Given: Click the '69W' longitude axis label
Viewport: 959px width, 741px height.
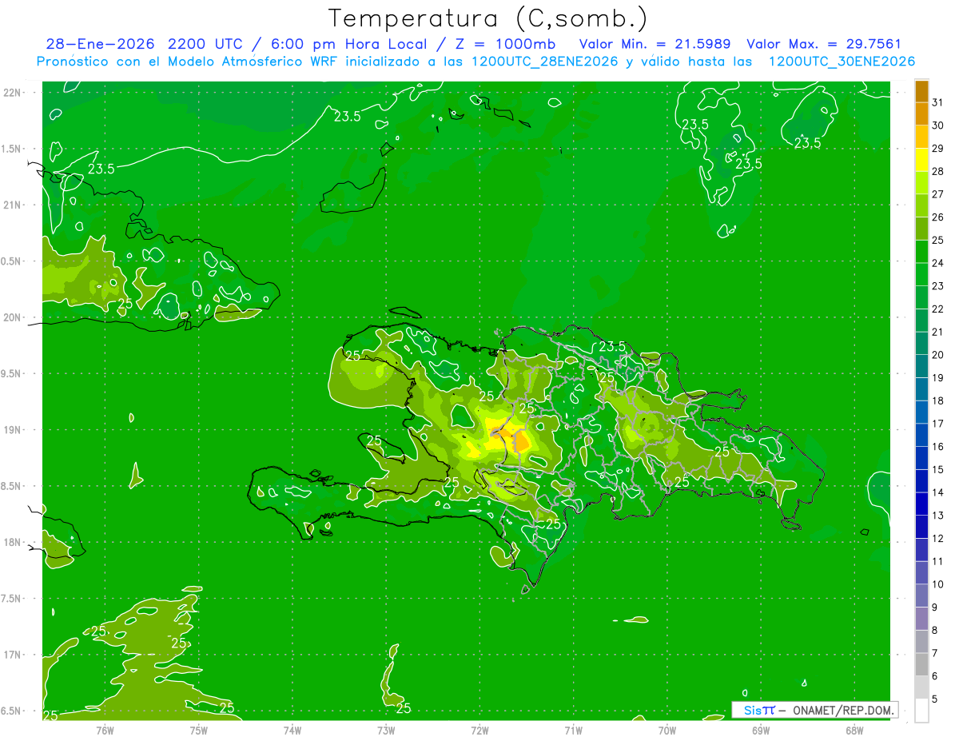Looking at the screenshot, I should 761,731.
